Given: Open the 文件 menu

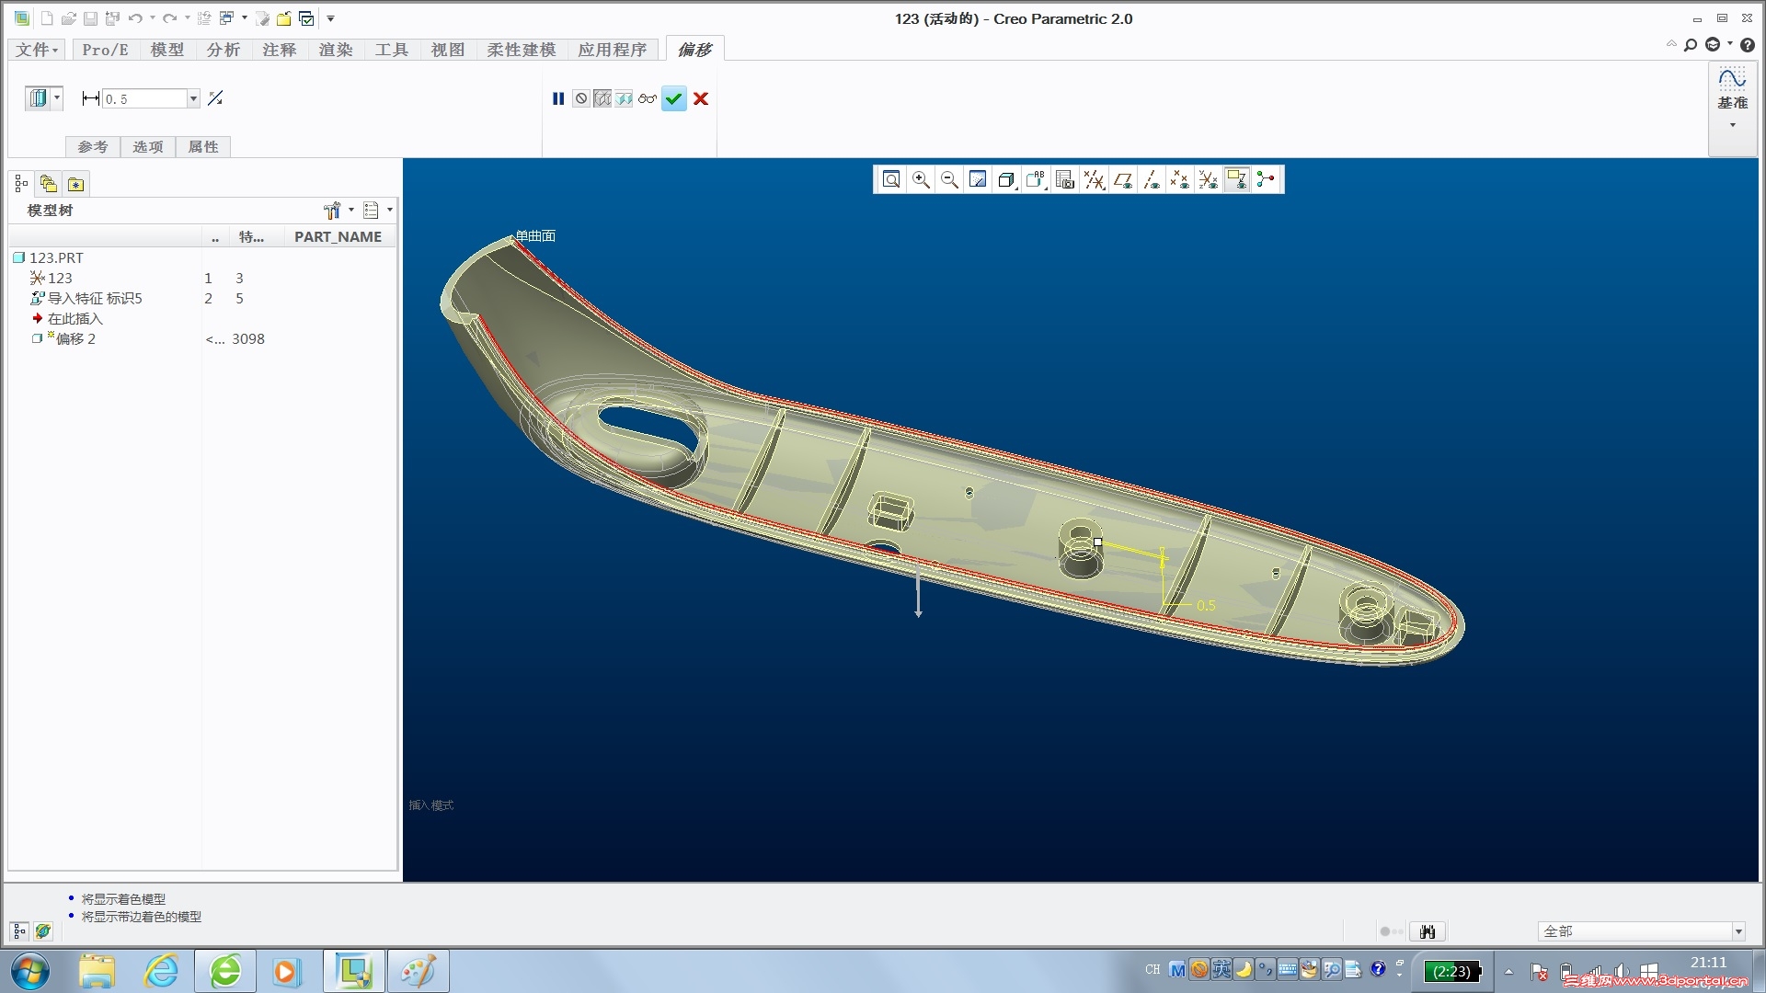Looking at the screenshot, I should click(x=37, y=50).
